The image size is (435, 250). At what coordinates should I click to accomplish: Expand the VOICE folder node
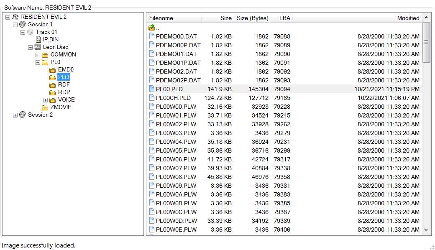[45, 100]
